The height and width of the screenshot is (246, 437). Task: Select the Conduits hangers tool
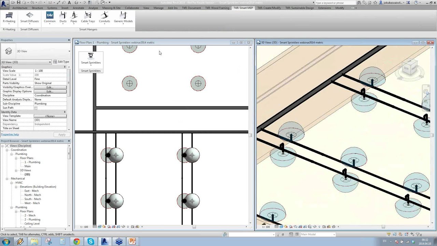click(x=104, y=18)
